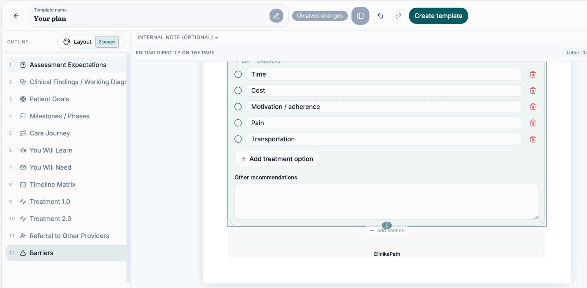Edit template name with pencil icon
The width and height of the screenshot is (587, 288).
pos(276,16)
